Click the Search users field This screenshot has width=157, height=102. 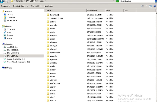[x=137, y=1]
